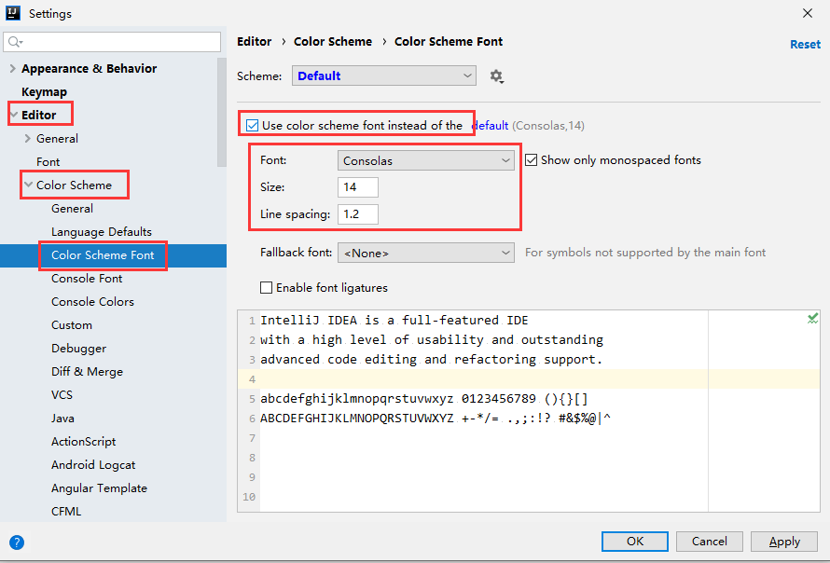Collapse the Color Scheme node
Viewport: 830px width, 563px height.
[29, 185]
